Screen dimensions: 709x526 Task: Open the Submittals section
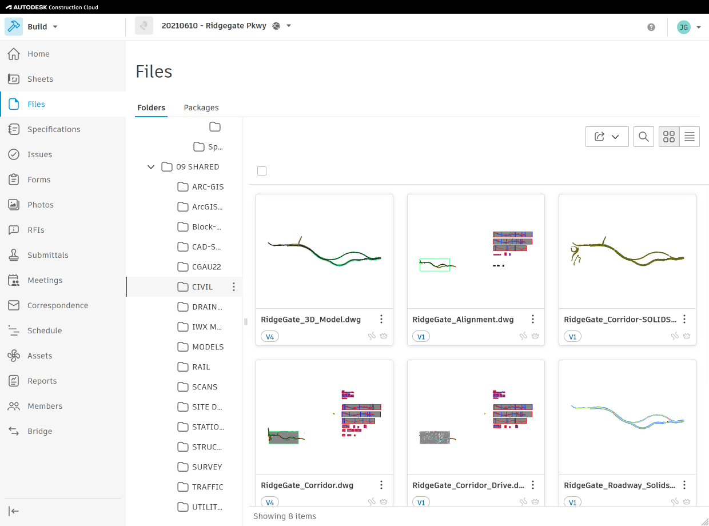pyautogui.click(x=63, y=255)
